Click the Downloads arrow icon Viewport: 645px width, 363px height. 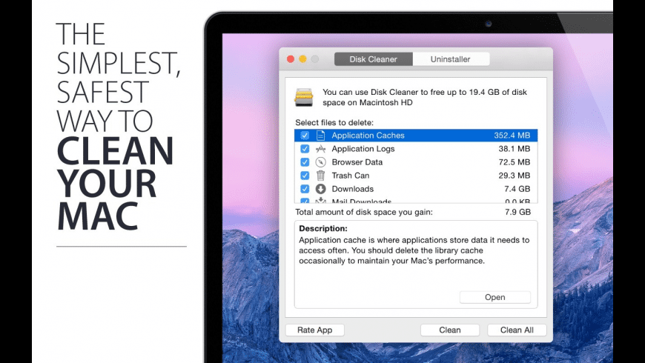pyautogui.click(x=320, y=189)
